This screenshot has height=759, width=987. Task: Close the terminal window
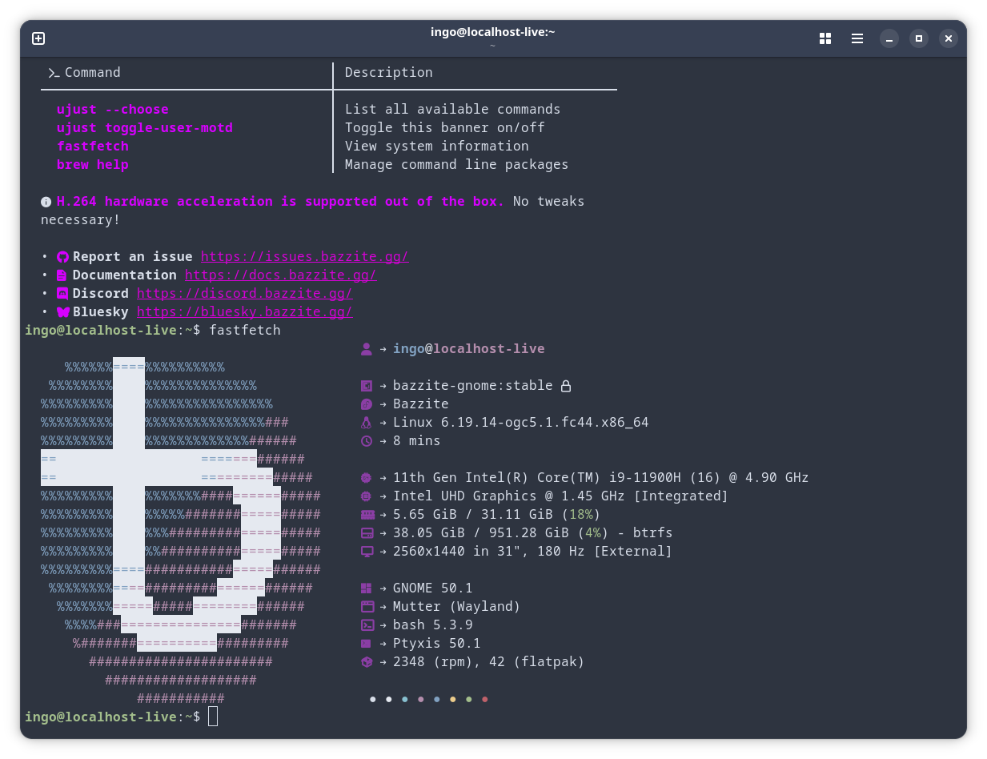coord(949,38)
